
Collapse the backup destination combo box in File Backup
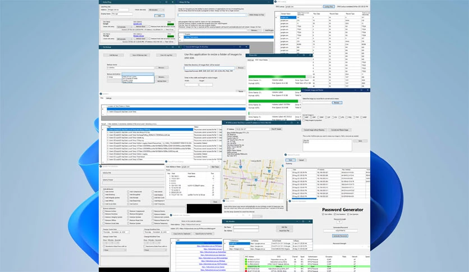click(138, 74)
